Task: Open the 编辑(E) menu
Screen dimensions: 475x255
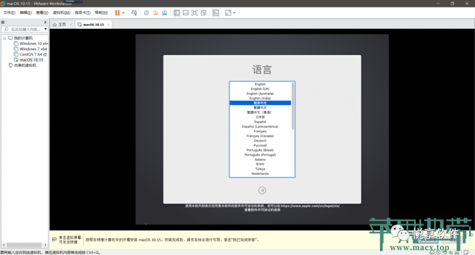Action: point(26,13)
